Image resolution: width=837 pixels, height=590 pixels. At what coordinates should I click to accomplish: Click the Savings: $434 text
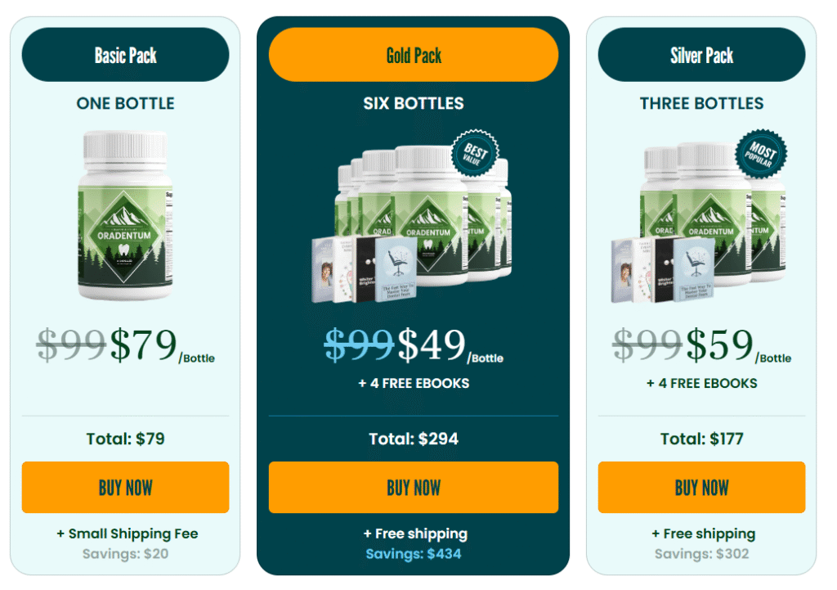coord(414,554)
